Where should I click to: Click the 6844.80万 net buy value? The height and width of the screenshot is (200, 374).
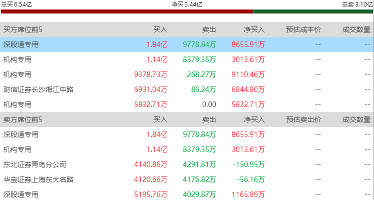pyautogui.click(x=248, y=89)
